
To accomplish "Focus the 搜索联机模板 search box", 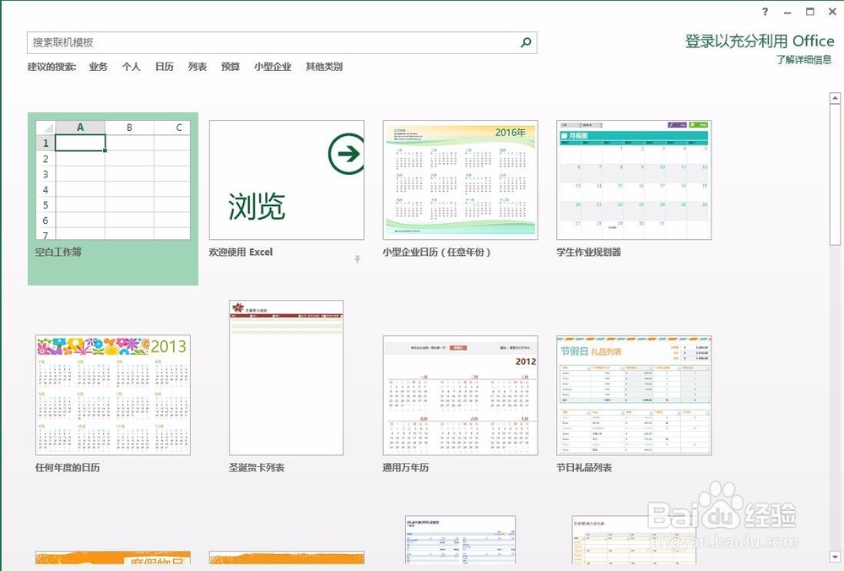I will click(x=282, y=42).
